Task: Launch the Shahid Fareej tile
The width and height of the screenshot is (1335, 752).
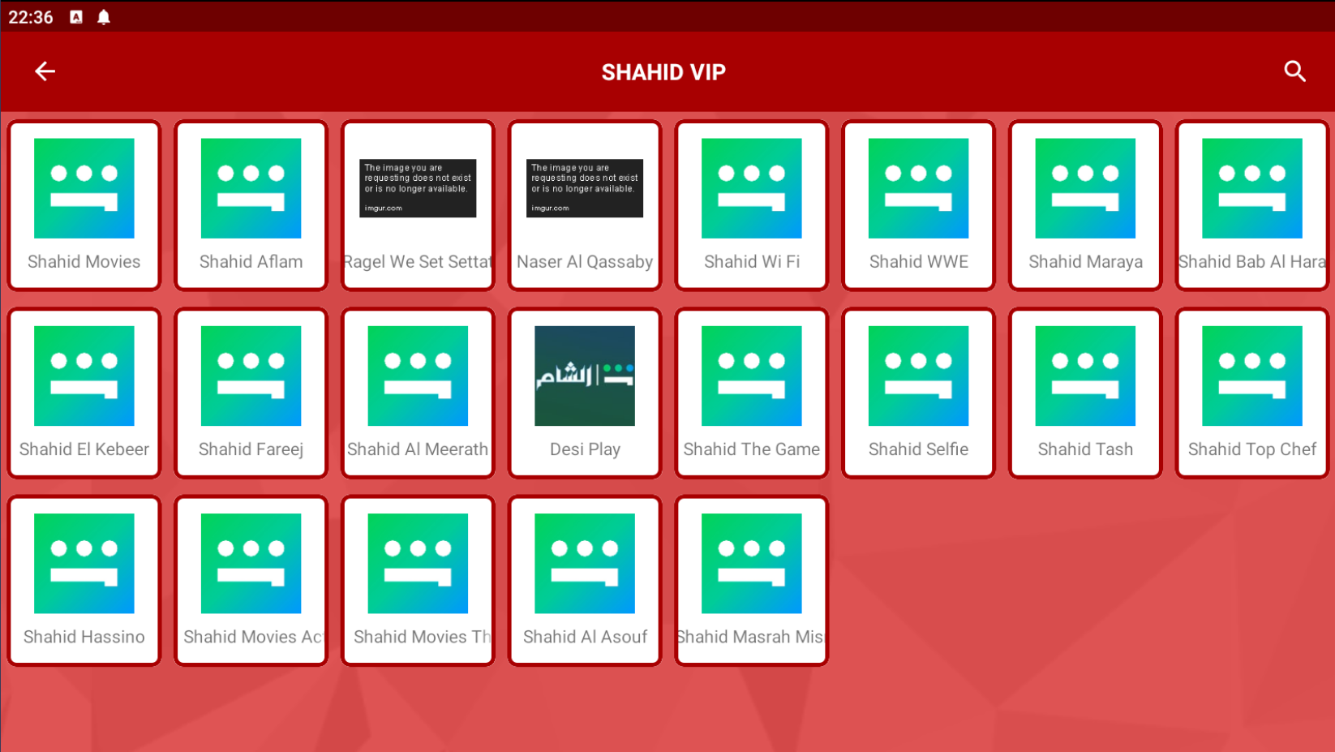Action: (x=251, y=393)
